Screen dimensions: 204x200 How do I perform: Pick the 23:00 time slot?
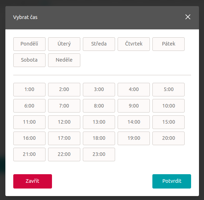[99, 154]
